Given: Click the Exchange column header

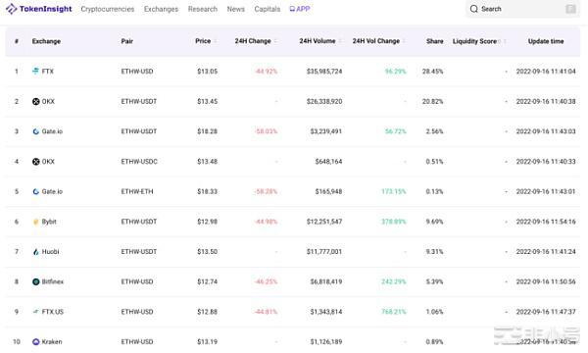Looking at the screenshot, I should pos(46,41).
